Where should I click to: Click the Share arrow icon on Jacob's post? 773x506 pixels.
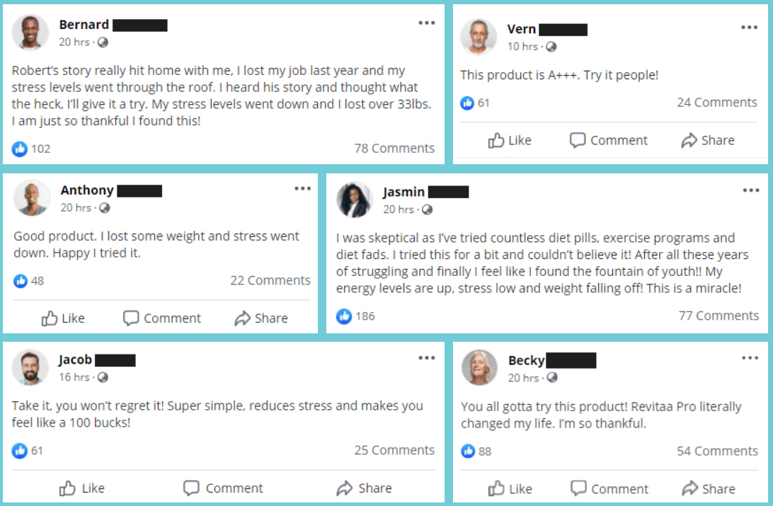click(x=345, y=488)
